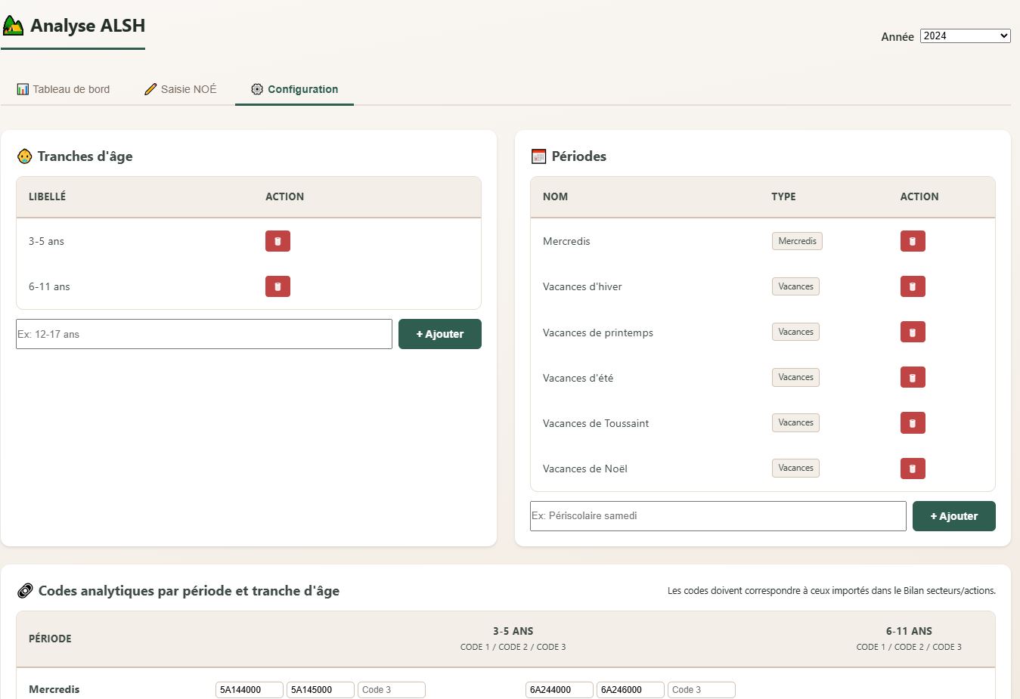Image resolution: width=1020 pixels, height=699 pixels.
Task: Click the empty Code 3 field for 3-5 ans
Action: click(x=391, y=690)
